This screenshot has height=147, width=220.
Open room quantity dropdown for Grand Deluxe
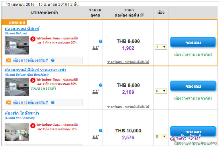tap(161, 47)
